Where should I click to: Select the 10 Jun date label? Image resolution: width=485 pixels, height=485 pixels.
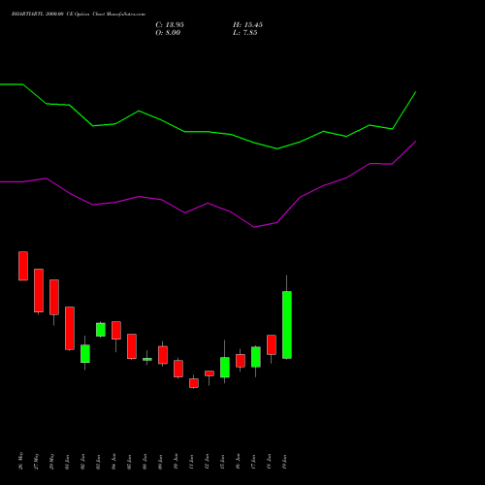tap(177, 462)
